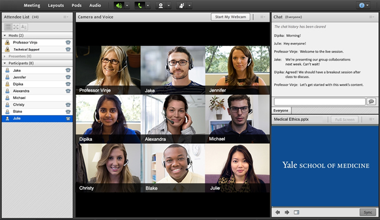Screen dimensions: 380x220
Task: Click the Start My Webcam button
Action: click(x=231, y=17)
